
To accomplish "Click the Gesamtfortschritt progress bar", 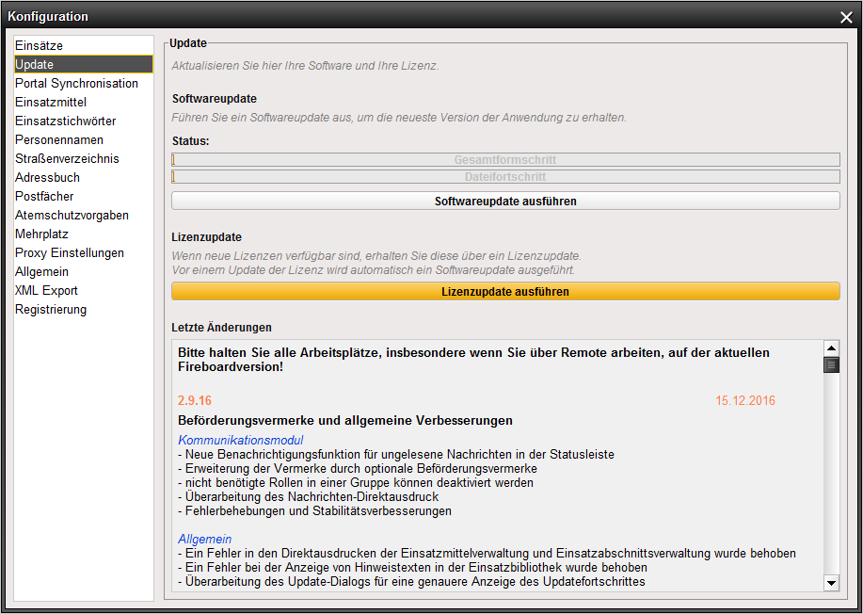I will pyautogui.click(x=505, y=160).
